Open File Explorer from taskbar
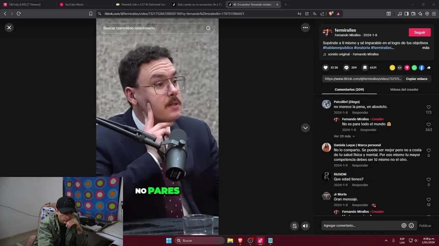439x246 pixels. (230, 241)
